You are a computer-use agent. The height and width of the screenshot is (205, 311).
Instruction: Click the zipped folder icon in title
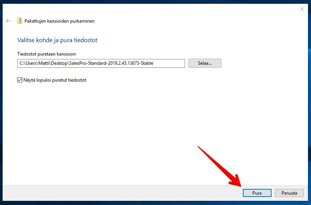click(x=20, y=21)
